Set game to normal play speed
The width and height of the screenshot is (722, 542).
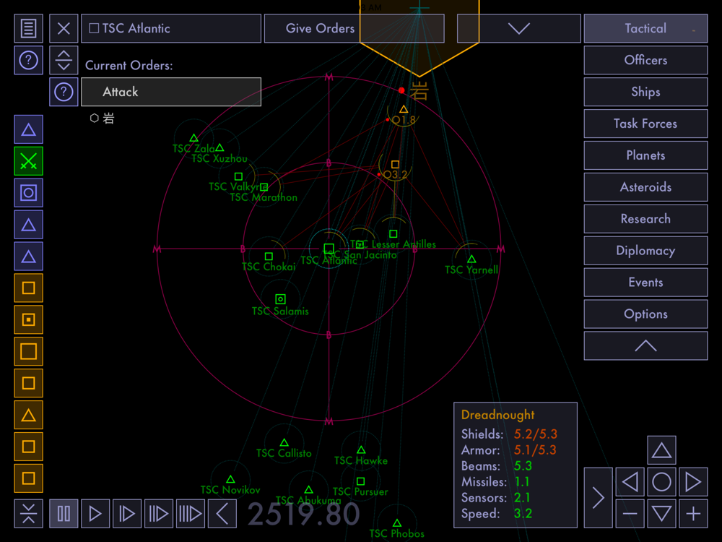(95, 514)
